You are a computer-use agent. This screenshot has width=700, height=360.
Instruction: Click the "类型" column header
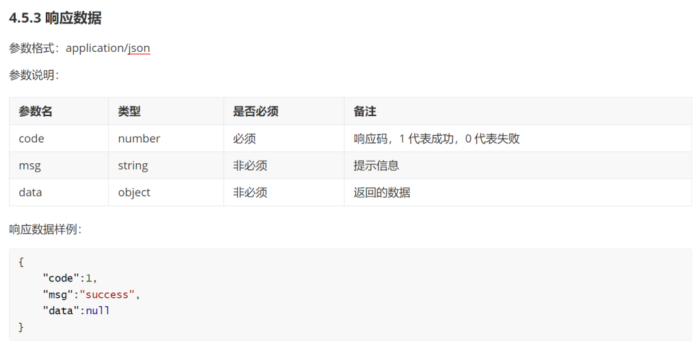tap(129, 111)
